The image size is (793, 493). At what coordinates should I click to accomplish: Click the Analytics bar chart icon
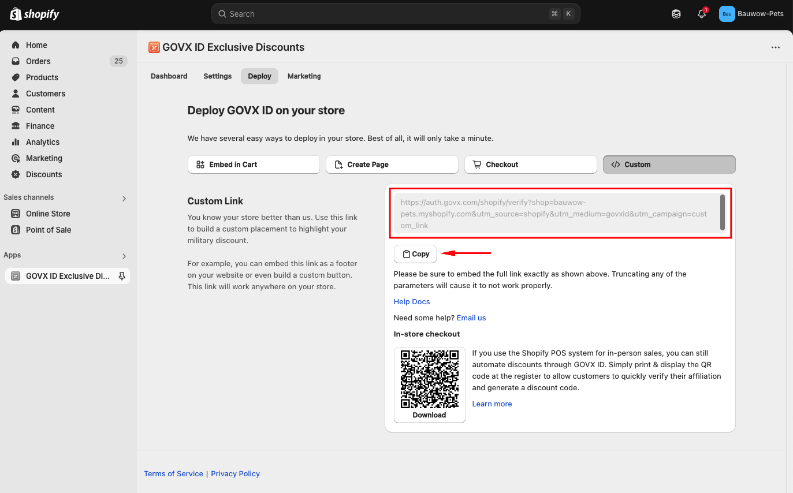pos(16,142)
